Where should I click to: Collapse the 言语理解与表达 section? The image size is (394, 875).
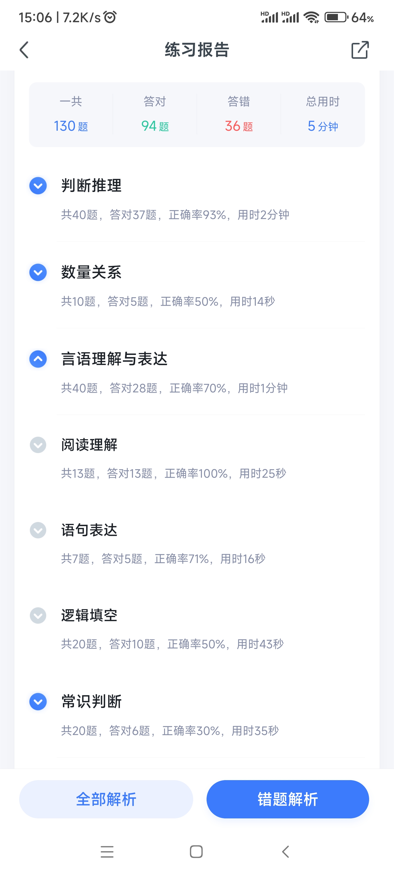tap(38, 359)
